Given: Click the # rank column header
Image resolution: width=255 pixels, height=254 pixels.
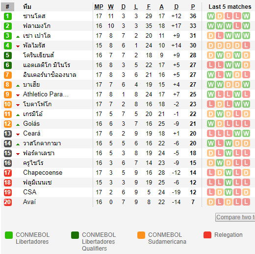Looking at the screenshot, I should [x=7, y=7].
